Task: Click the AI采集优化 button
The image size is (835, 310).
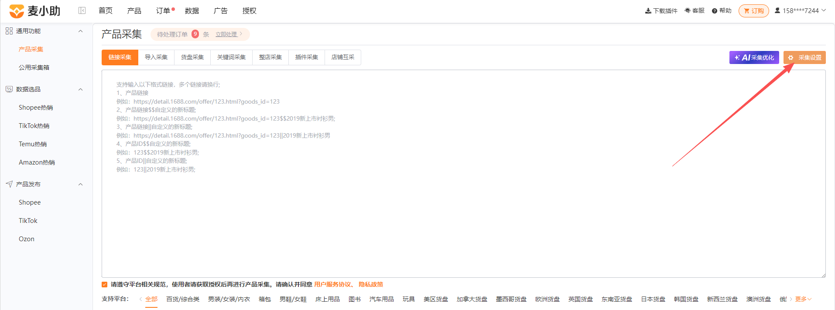Action: pyautogui.click(x=754, y=57)
